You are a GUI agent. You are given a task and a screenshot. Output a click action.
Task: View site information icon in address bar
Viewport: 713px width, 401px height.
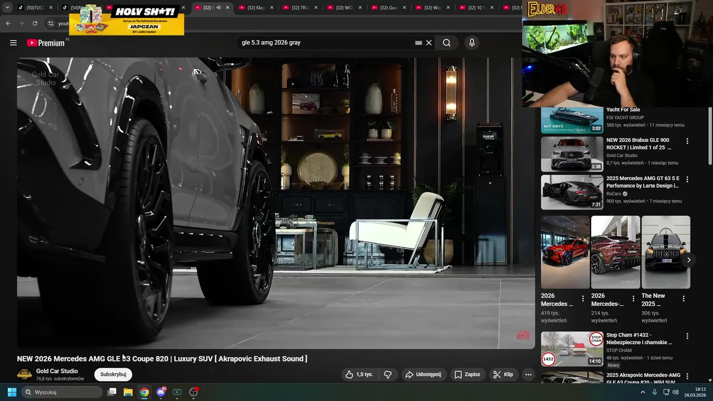51,23
